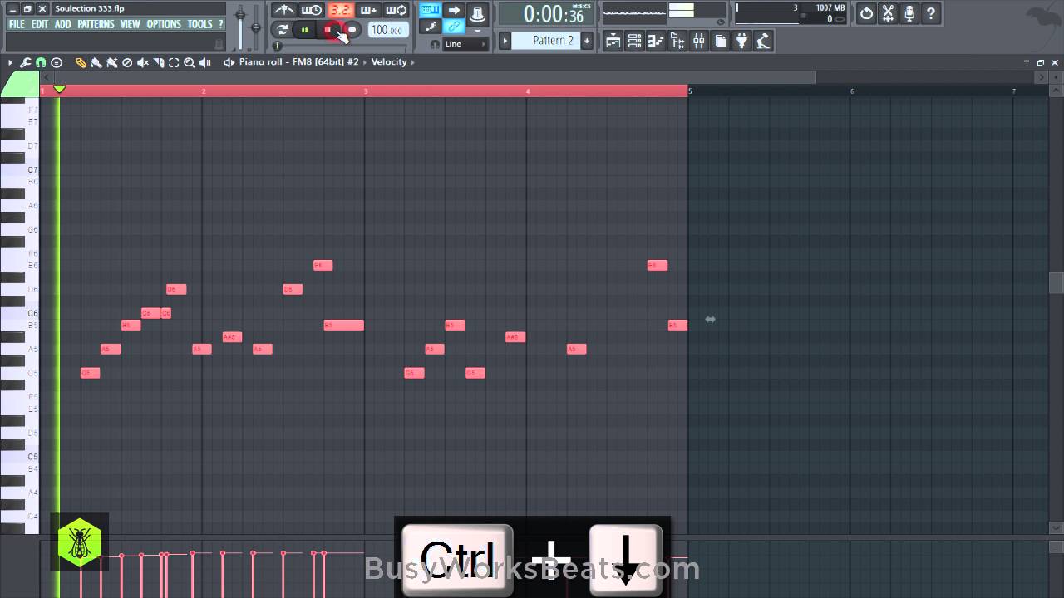Image resolution: width=1064 pixels, height=598 pixels.
Task: Open the Channel rack
Action: pos(635,41)
